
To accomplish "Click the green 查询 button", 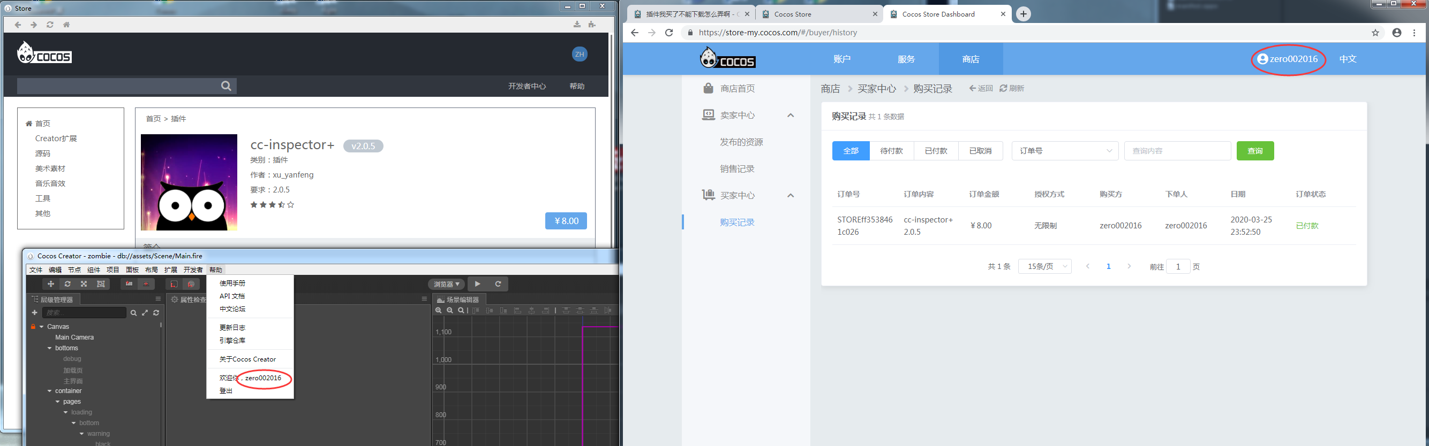I will click(x=1255, y=151).
